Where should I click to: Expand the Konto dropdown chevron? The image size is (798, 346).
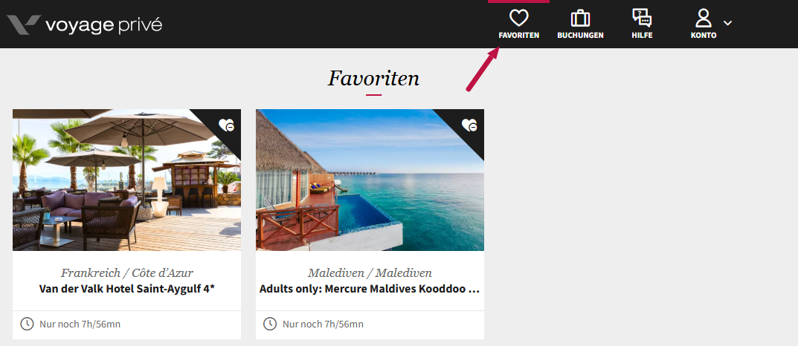point(728,23)
